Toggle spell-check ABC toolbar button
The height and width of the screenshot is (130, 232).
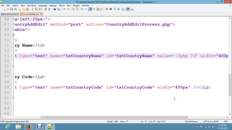coord(128,9)
